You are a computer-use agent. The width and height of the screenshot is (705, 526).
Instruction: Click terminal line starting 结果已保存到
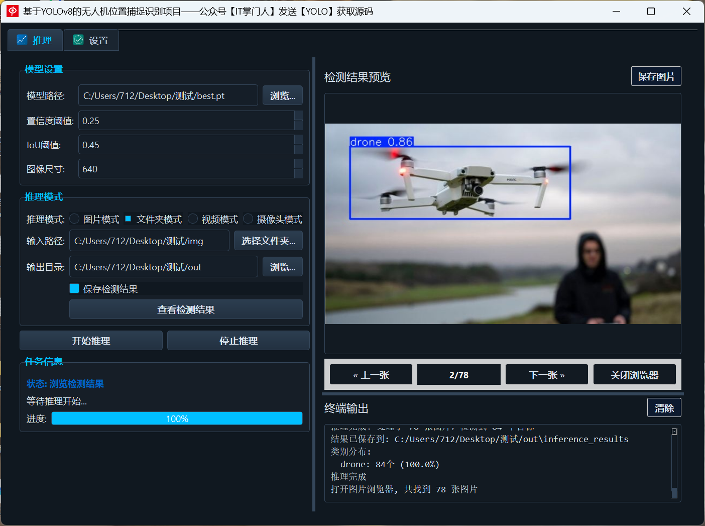point(480,439)
